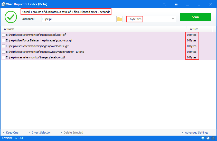The image size is (217, 141).
Task: Click the Version:1.0.1.13 status text
Action: click(13, 138)
